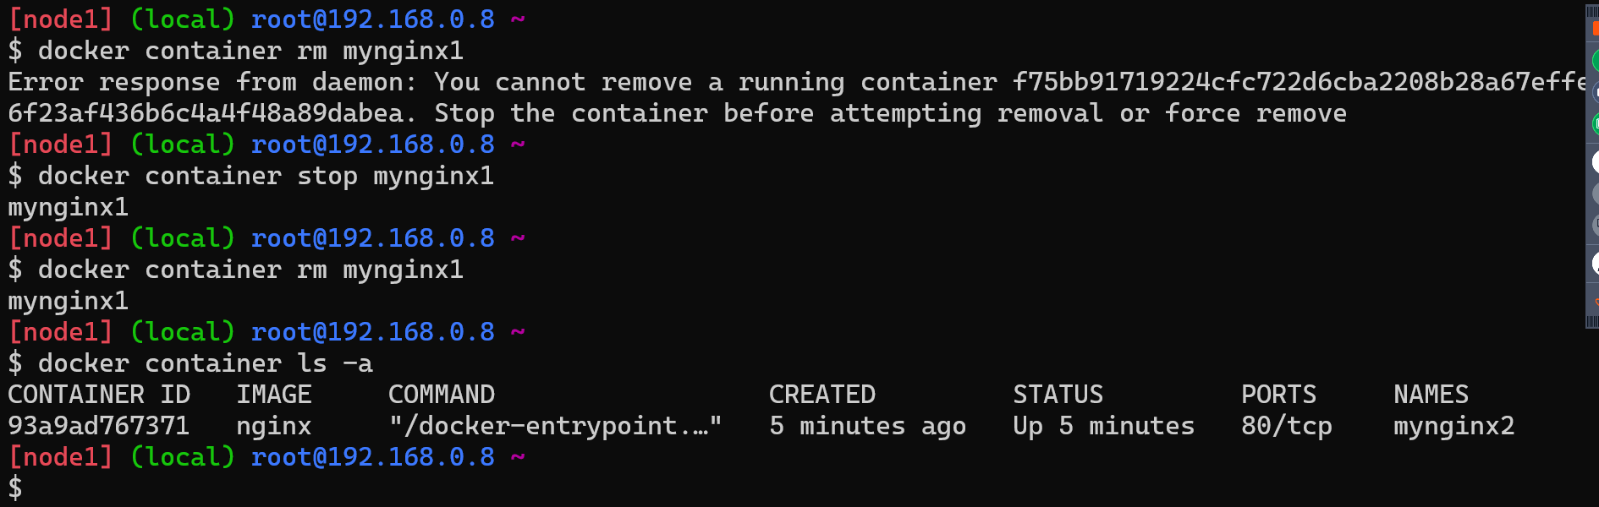Click the "docker container ls -a" command line

pos(205,363)
